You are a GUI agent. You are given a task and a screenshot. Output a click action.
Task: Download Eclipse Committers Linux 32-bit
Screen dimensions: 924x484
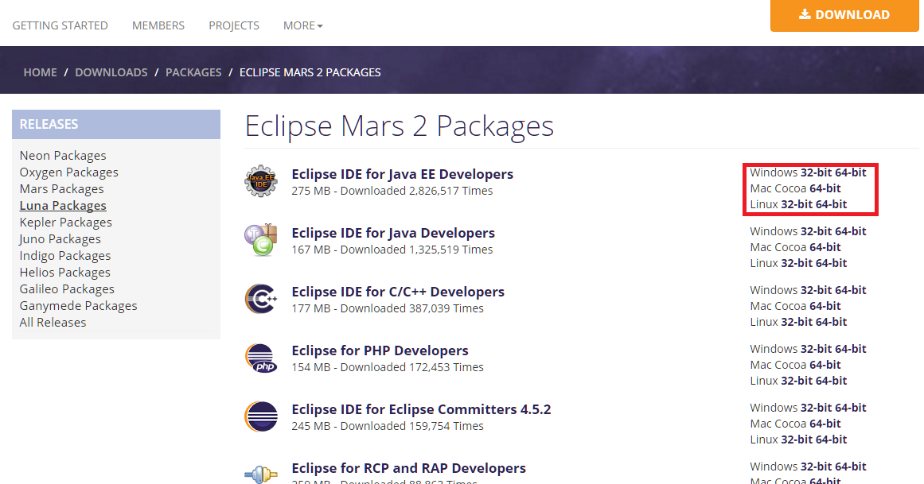(797, 439)
